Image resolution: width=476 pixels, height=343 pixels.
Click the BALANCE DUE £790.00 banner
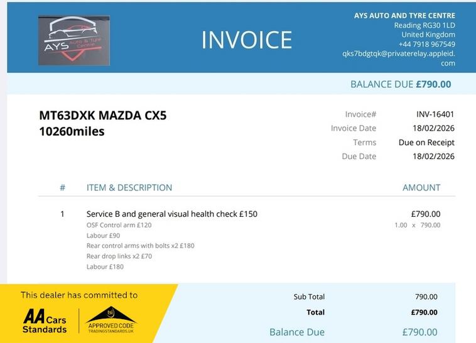(x=400, y=84)
